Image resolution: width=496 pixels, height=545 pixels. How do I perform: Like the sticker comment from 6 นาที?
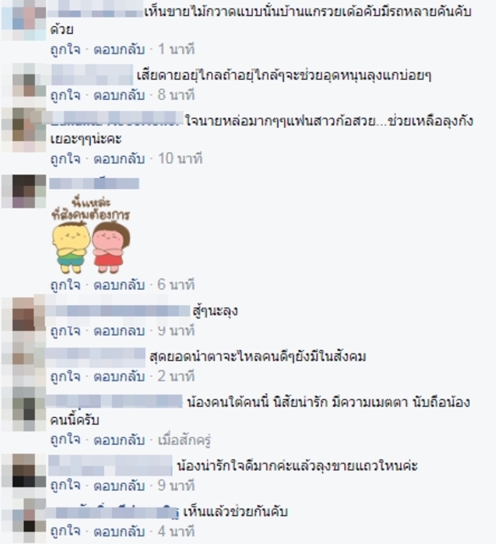65,285
